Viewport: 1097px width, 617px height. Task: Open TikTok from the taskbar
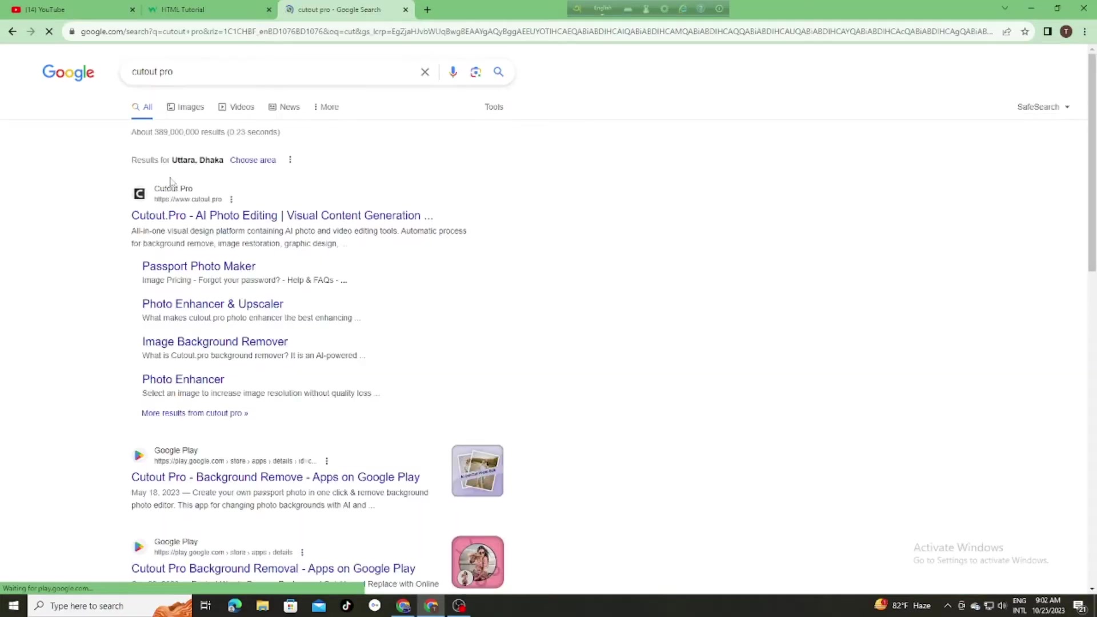click(346, 606)
